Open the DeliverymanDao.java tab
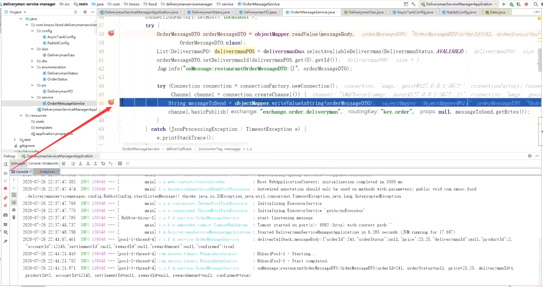The height and width of the screenshot is (287, 543). [365, 12]
